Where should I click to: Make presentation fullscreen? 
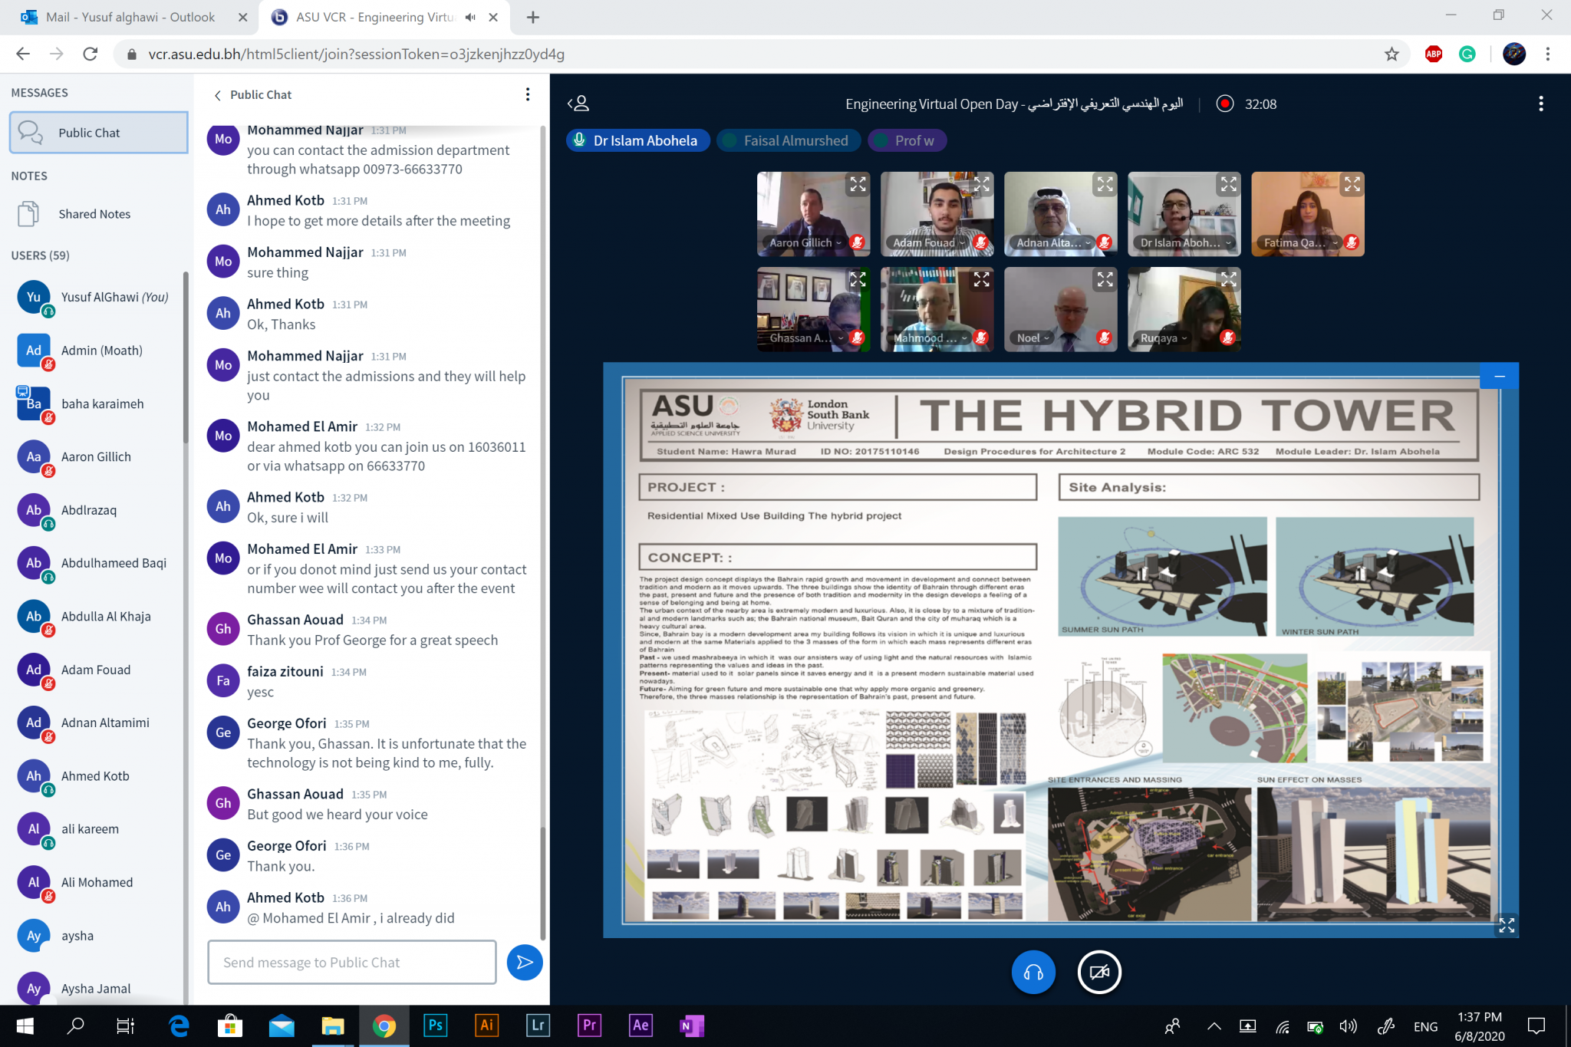point(1507,925)
